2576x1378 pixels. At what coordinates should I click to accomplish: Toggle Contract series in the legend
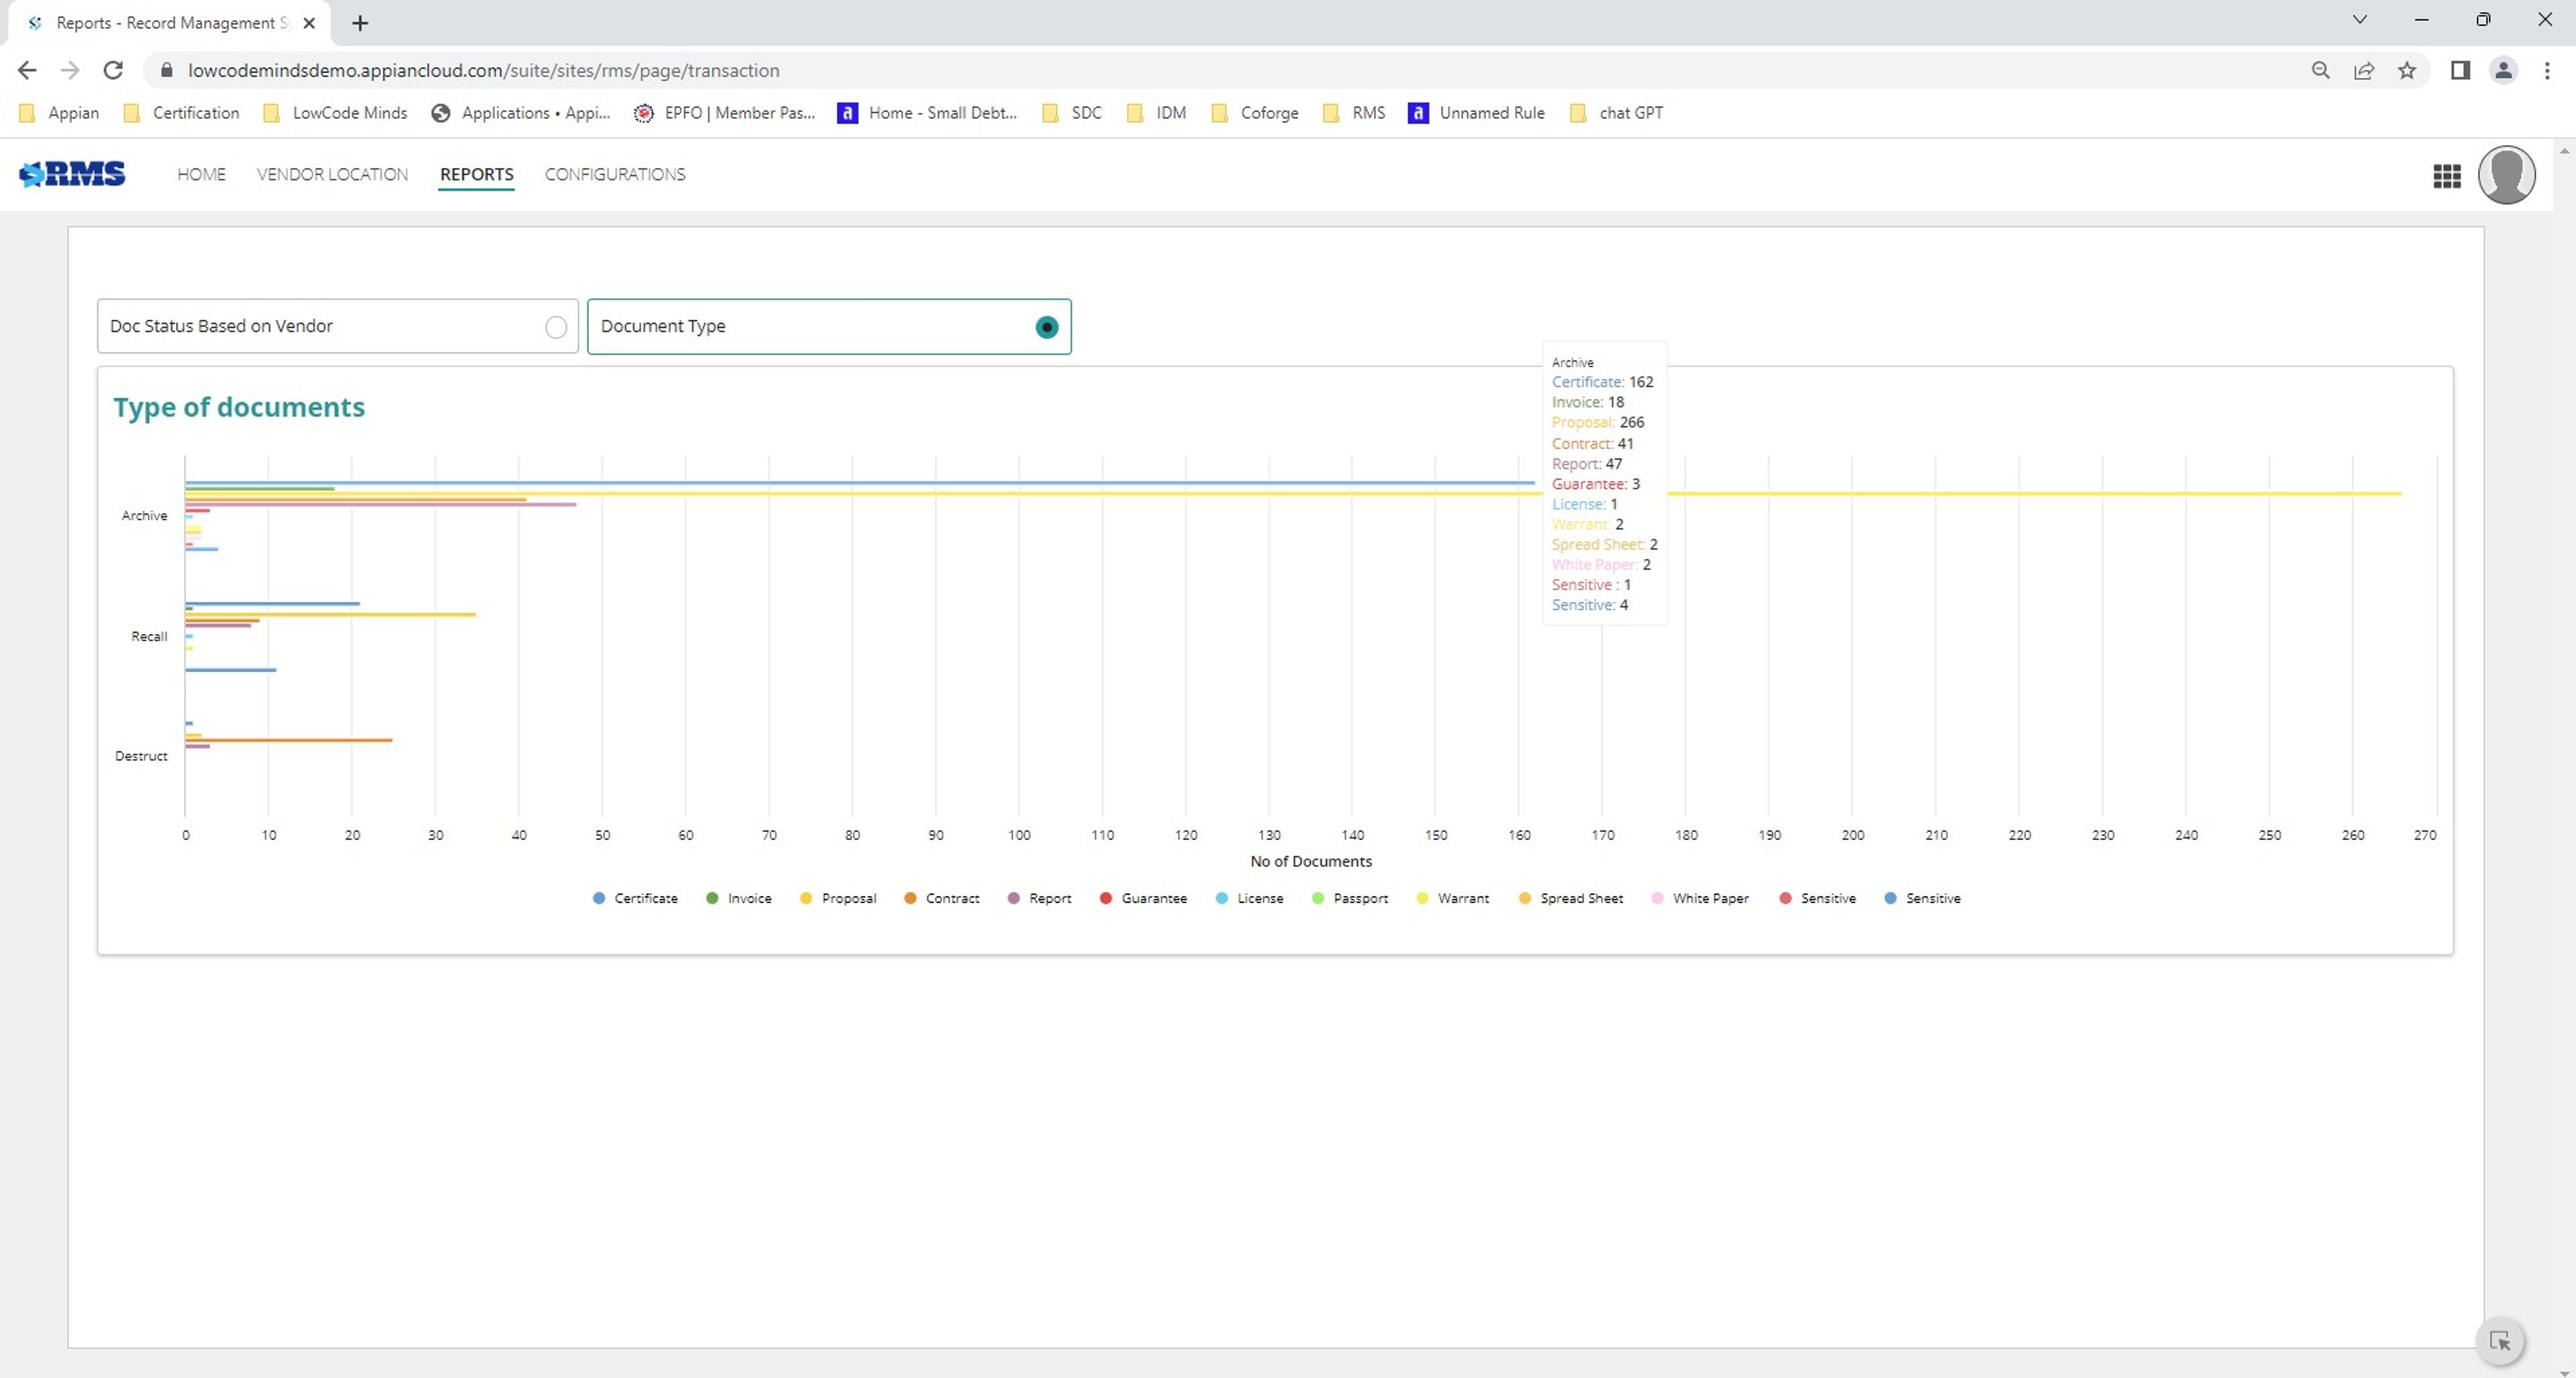[x=942, y=898]
